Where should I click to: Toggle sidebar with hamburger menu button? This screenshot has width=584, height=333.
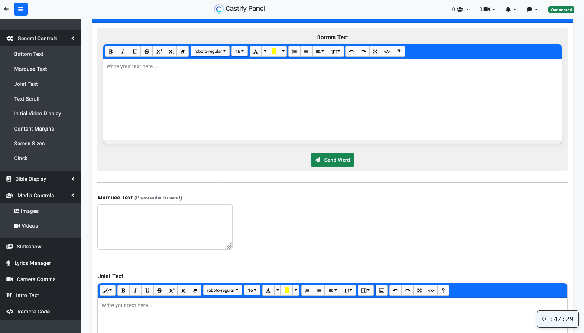pos(21,9)
